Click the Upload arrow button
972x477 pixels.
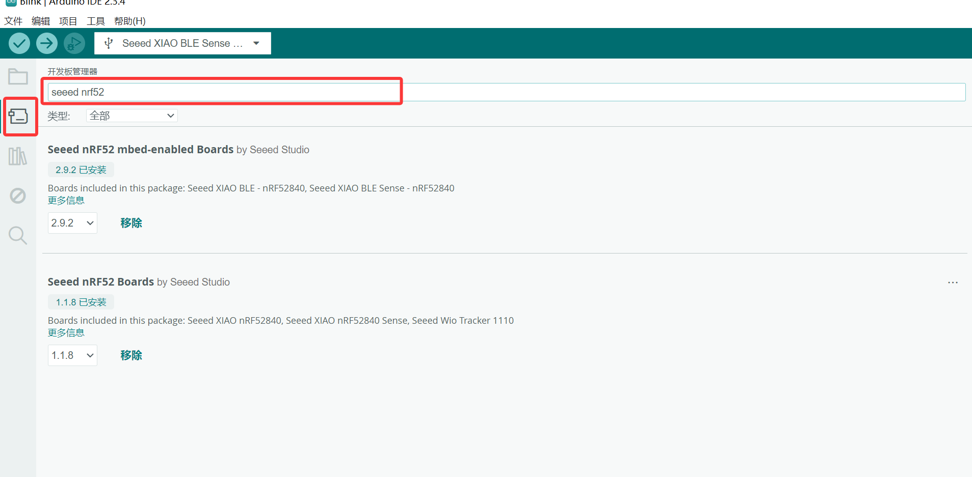coord(47,43)
